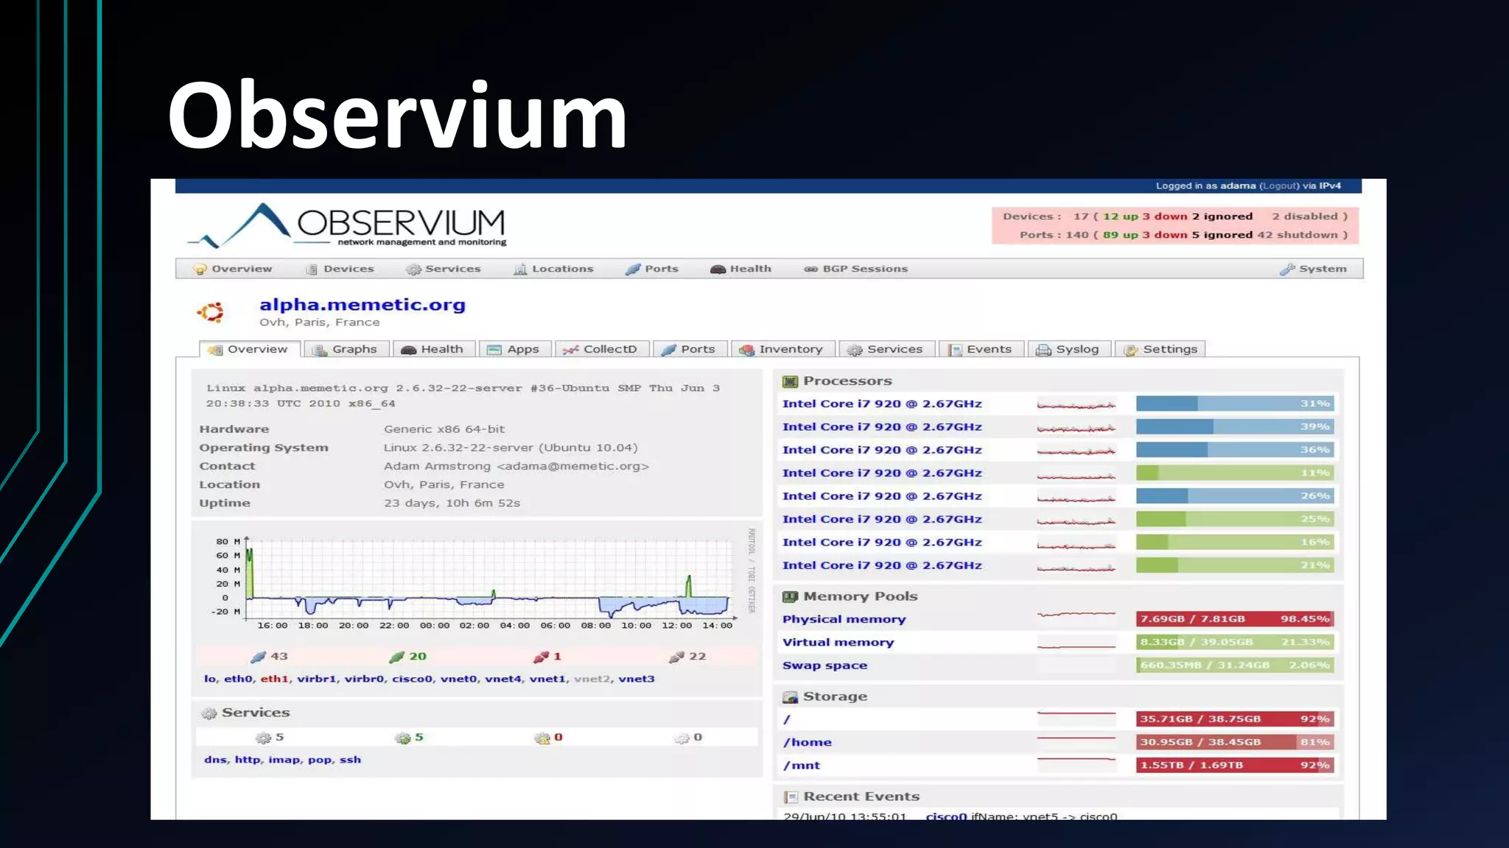Viewport: 1509px width, 848px height.
Task: Click the processor usage bar at 39%
Action: pyautogui.click(x=1235, y=426)
